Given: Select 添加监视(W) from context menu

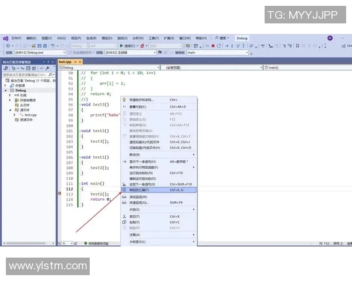Looking at the screenshot, I should point(138,197).
